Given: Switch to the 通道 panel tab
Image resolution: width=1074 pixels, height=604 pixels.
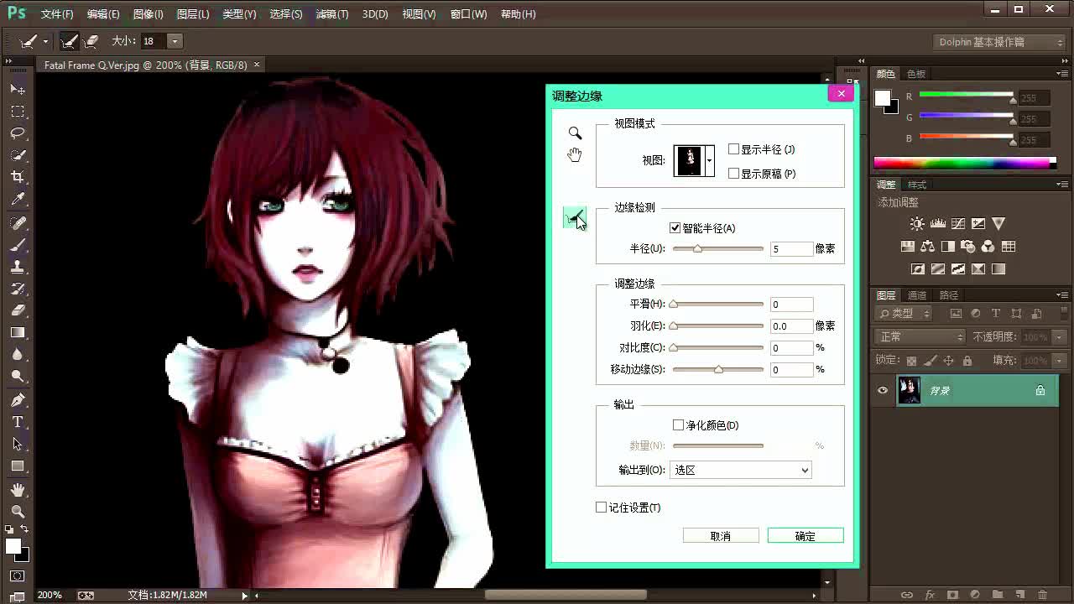Looking at the screenshot, I should tap(916, 294).
